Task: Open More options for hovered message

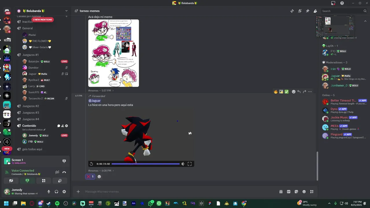Action: click(310, 92)
